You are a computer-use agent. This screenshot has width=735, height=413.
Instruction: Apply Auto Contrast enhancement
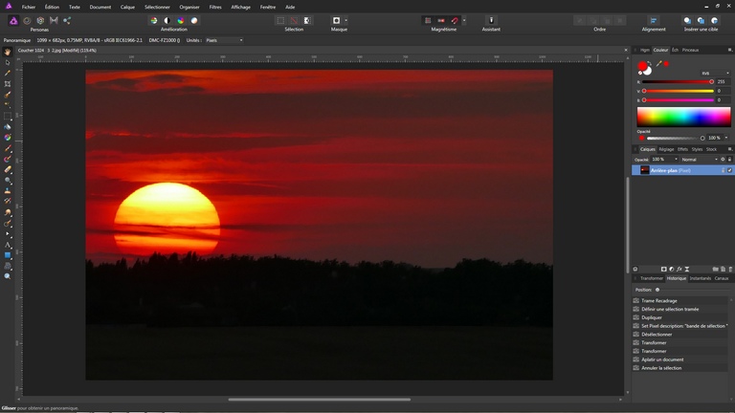[x=167, y=21]
